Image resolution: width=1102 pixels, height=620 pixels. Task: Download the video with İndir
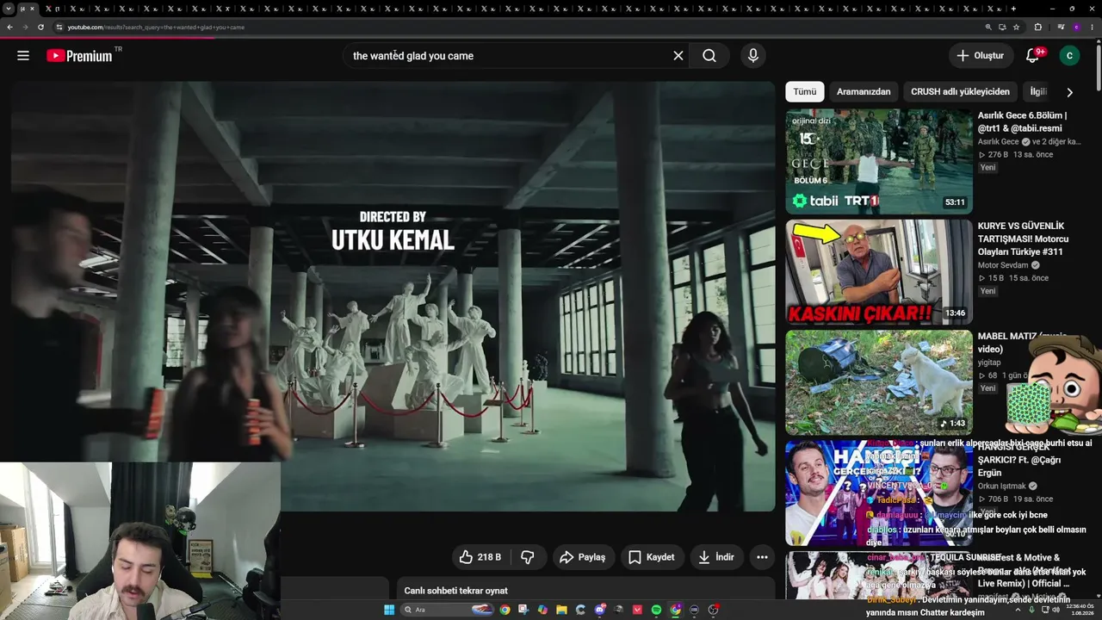716,557
